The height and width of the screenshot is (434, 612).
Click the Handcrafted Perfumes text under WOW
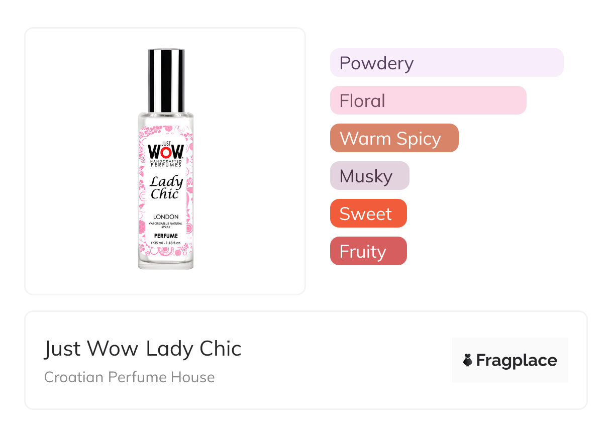pyautogui.click(x=166, y=162)
